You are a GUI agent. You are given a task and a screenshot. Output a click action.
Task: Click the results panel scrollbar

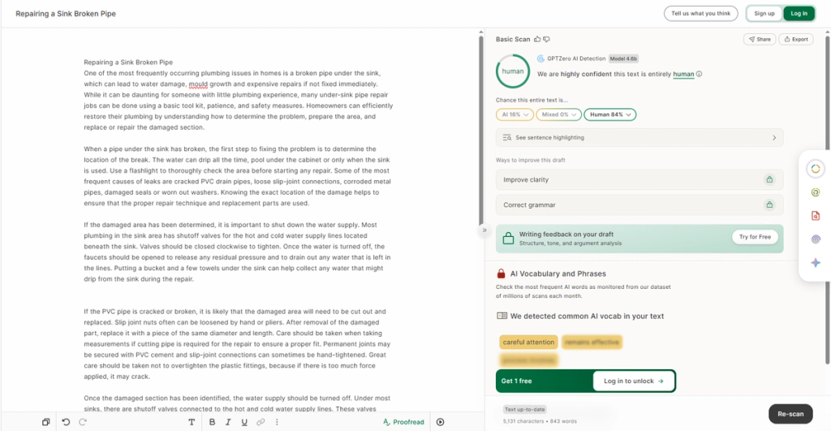(x=827, y=199)
